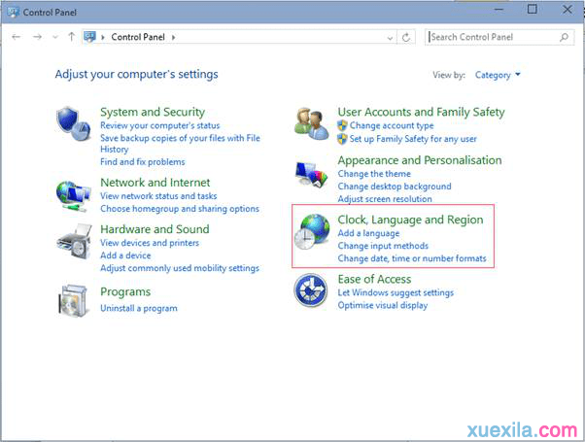Open Review your computer's status
Screen dimensions: 585x442
pyautogui.click(x=160, y=125)
